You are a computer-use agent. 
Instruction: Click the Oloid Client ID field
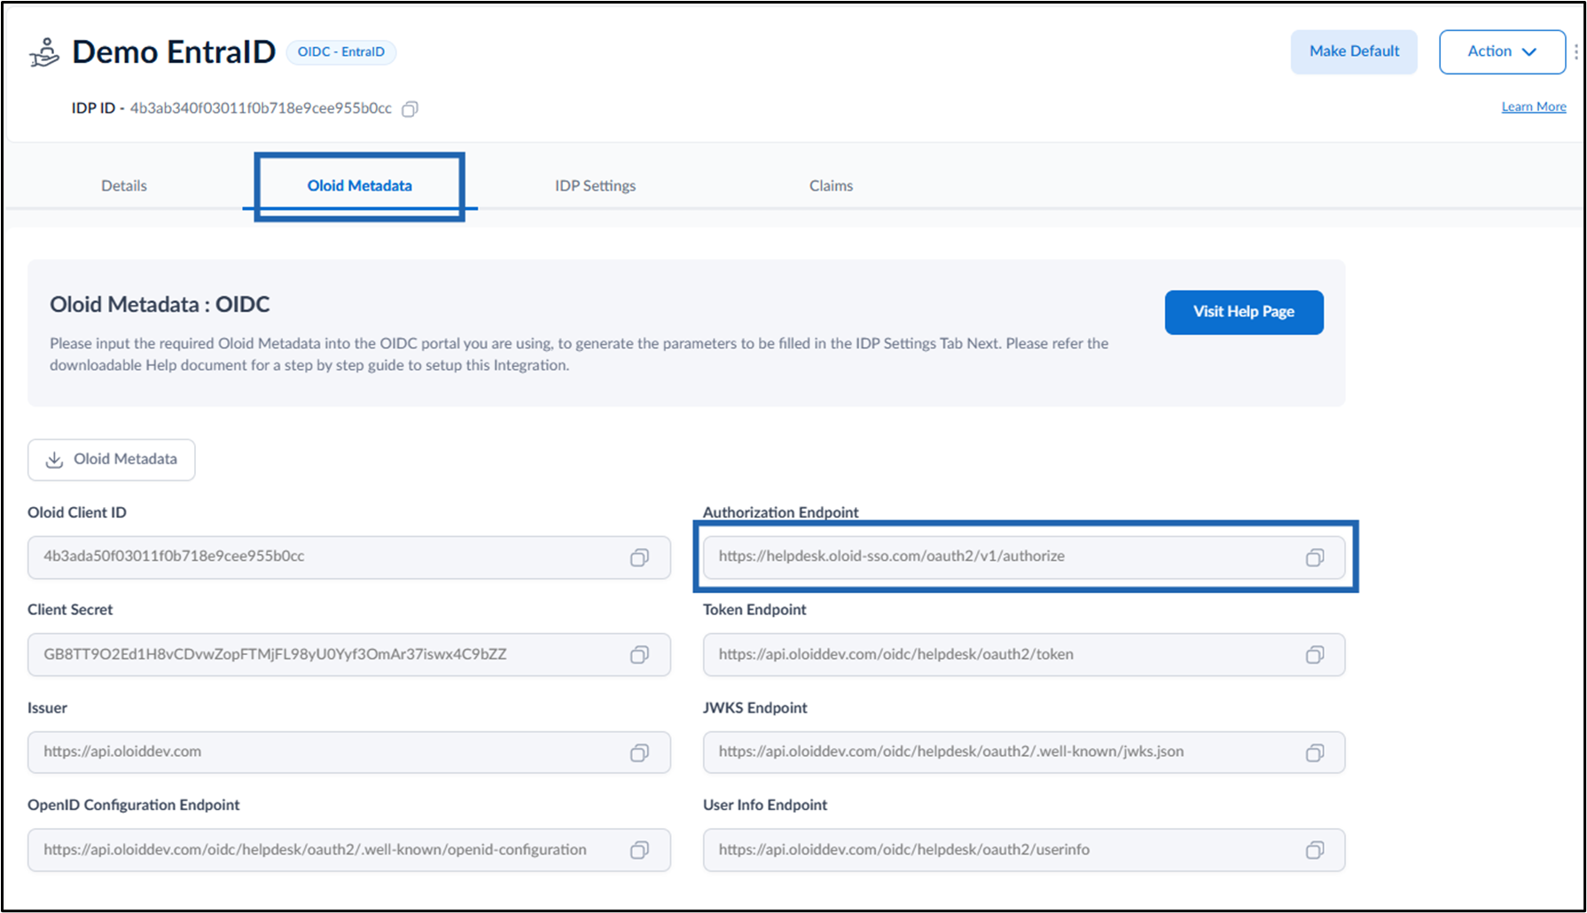pos(348,558)
